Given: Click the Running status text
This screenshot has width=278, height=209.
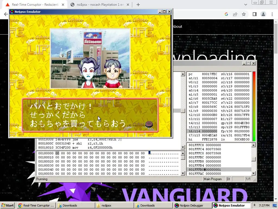Looking at the screenshot, I should (42, 179).
